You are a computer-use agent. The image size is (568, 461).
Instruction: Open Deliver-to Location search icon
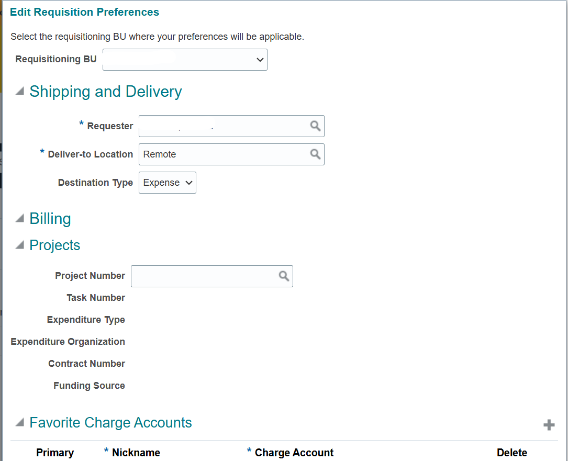coord(315,154)
